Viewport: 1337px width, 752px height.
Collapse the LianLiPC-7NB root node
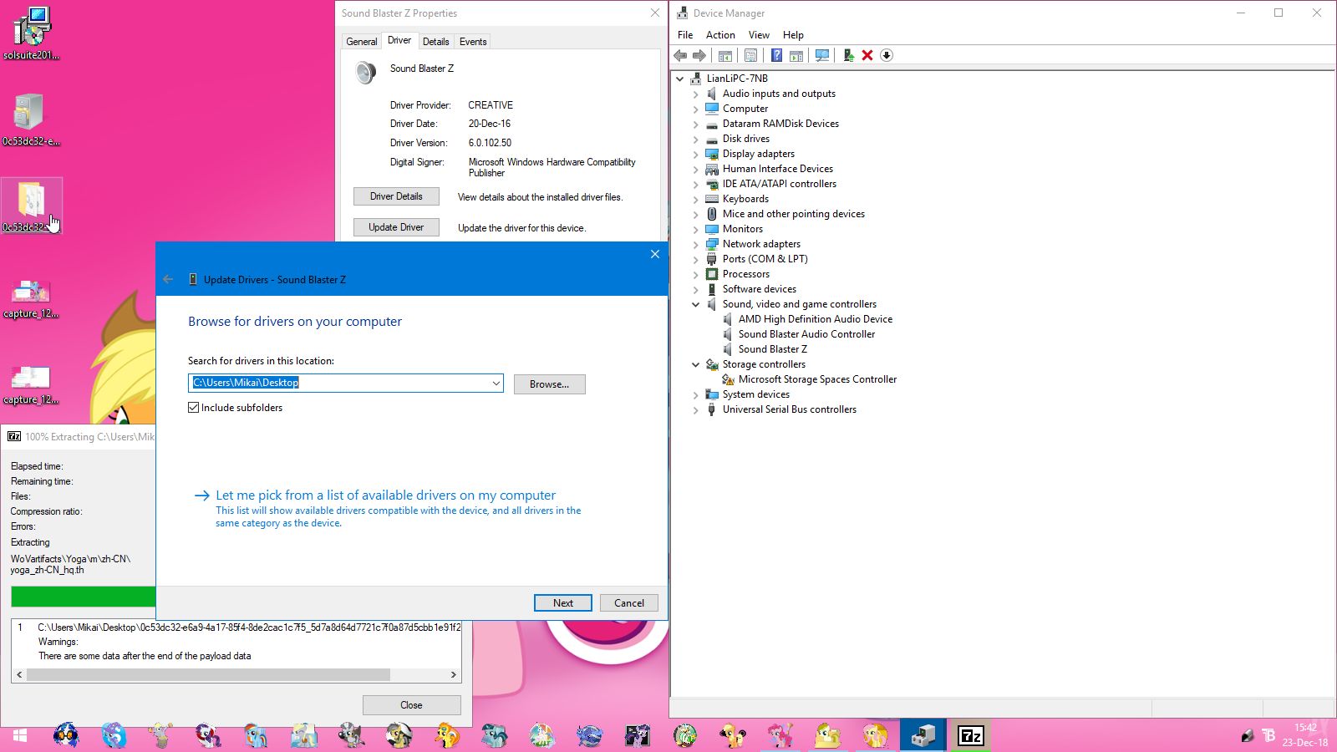tap(679, 79)
